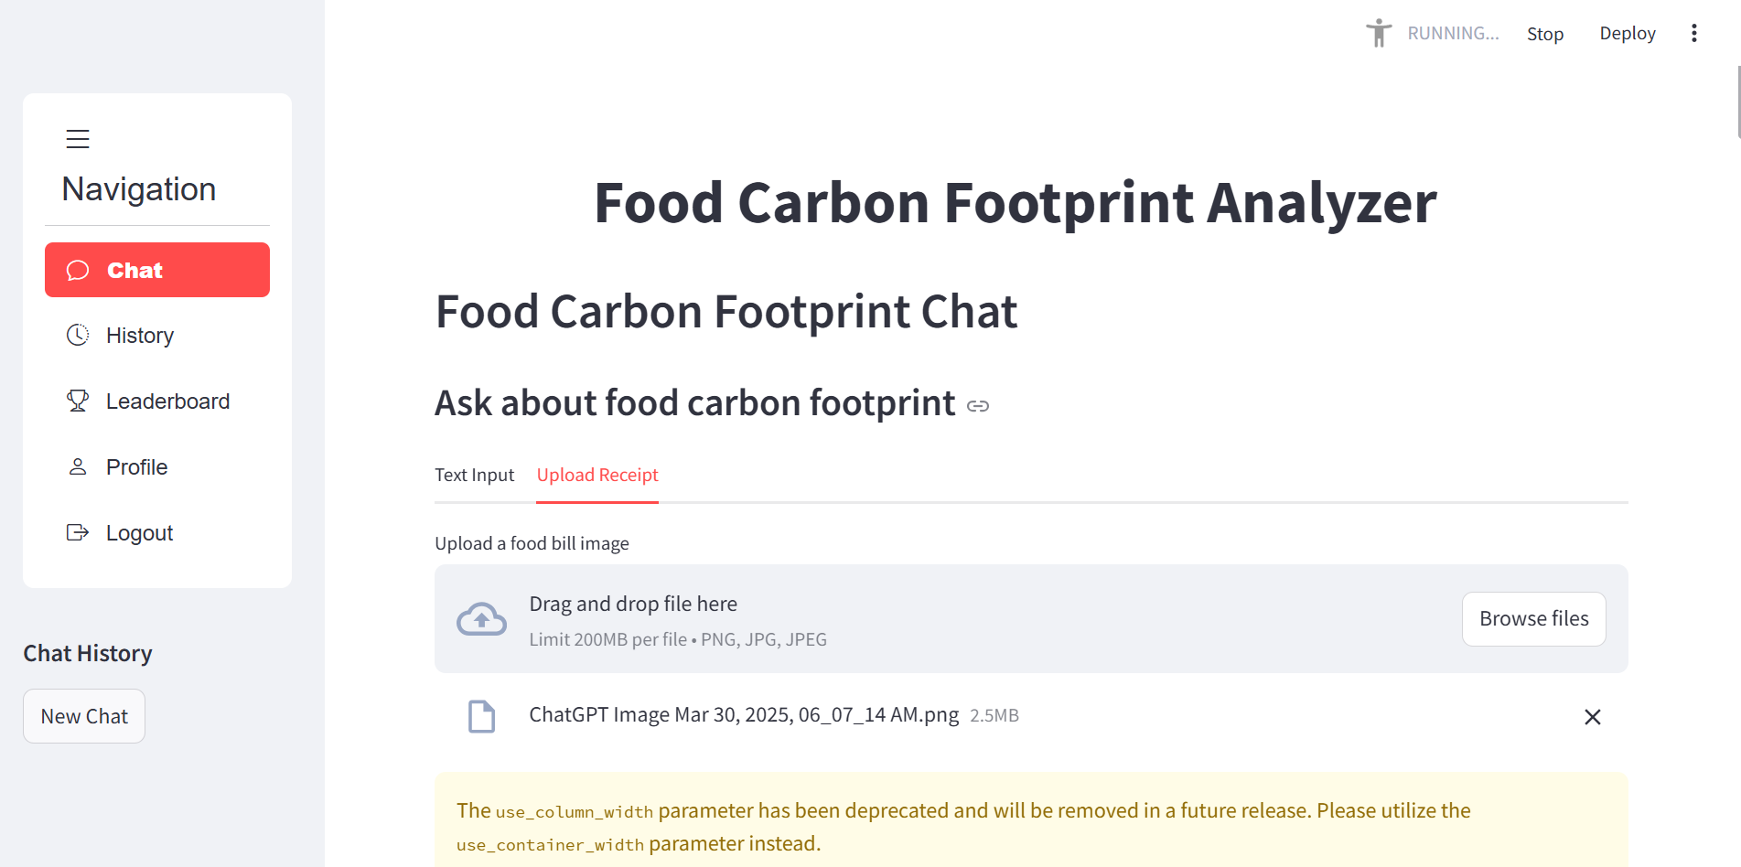Viewport: 1741px width, 867px height.
Task: Click the Profile person icon
Action: click(x=78, y=466)
